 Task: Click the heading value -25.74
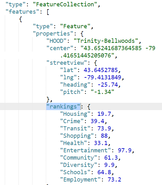coord(108,85)
